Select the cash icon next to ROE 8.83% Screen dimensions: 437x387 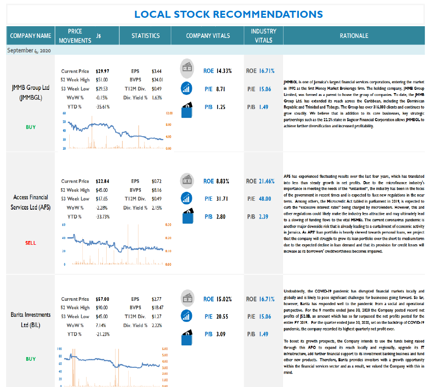[x=187, y=181]
